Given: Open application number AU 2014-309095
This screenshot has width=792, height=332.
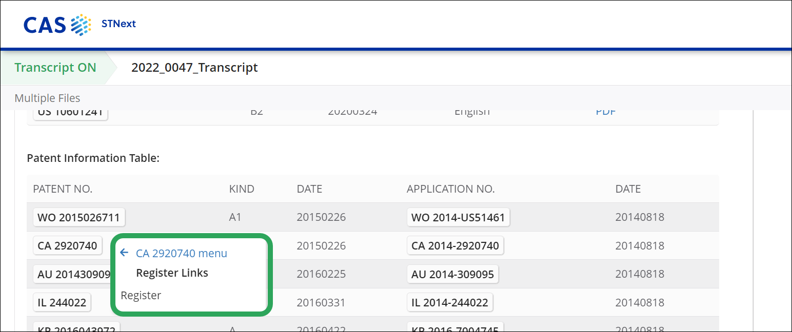Looking at the screenshot, I should [x=452, y=275].
